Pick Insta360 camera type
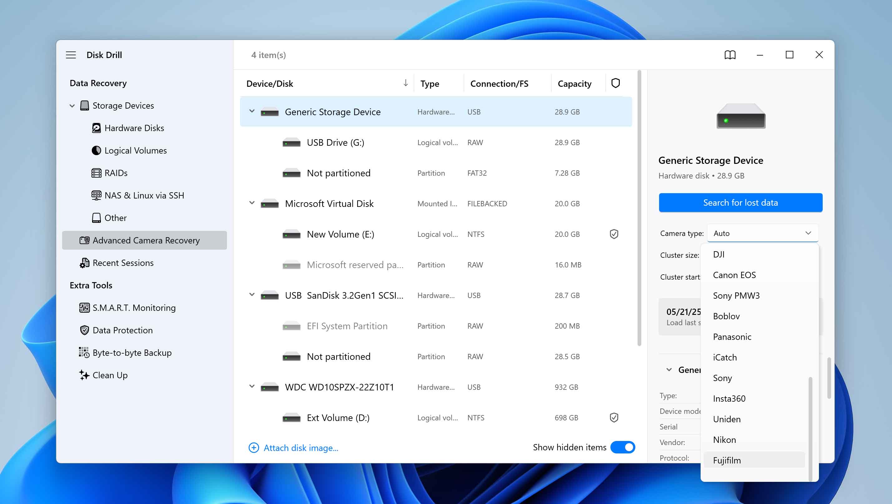The height and width of the screenshot is (504, 892). coord(754,399)
